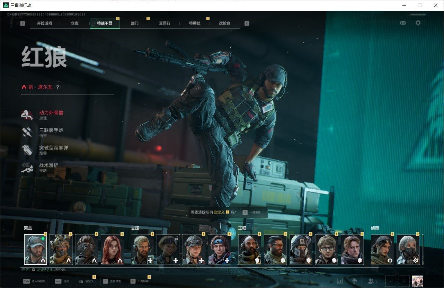Click the 侦察 category heading
The width and height of the screenshot is (444, 288).
[x=375, y=228]
